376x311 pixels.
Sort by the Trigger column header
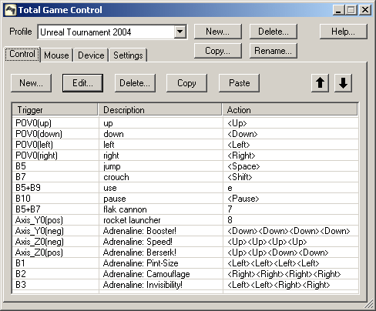55,110
